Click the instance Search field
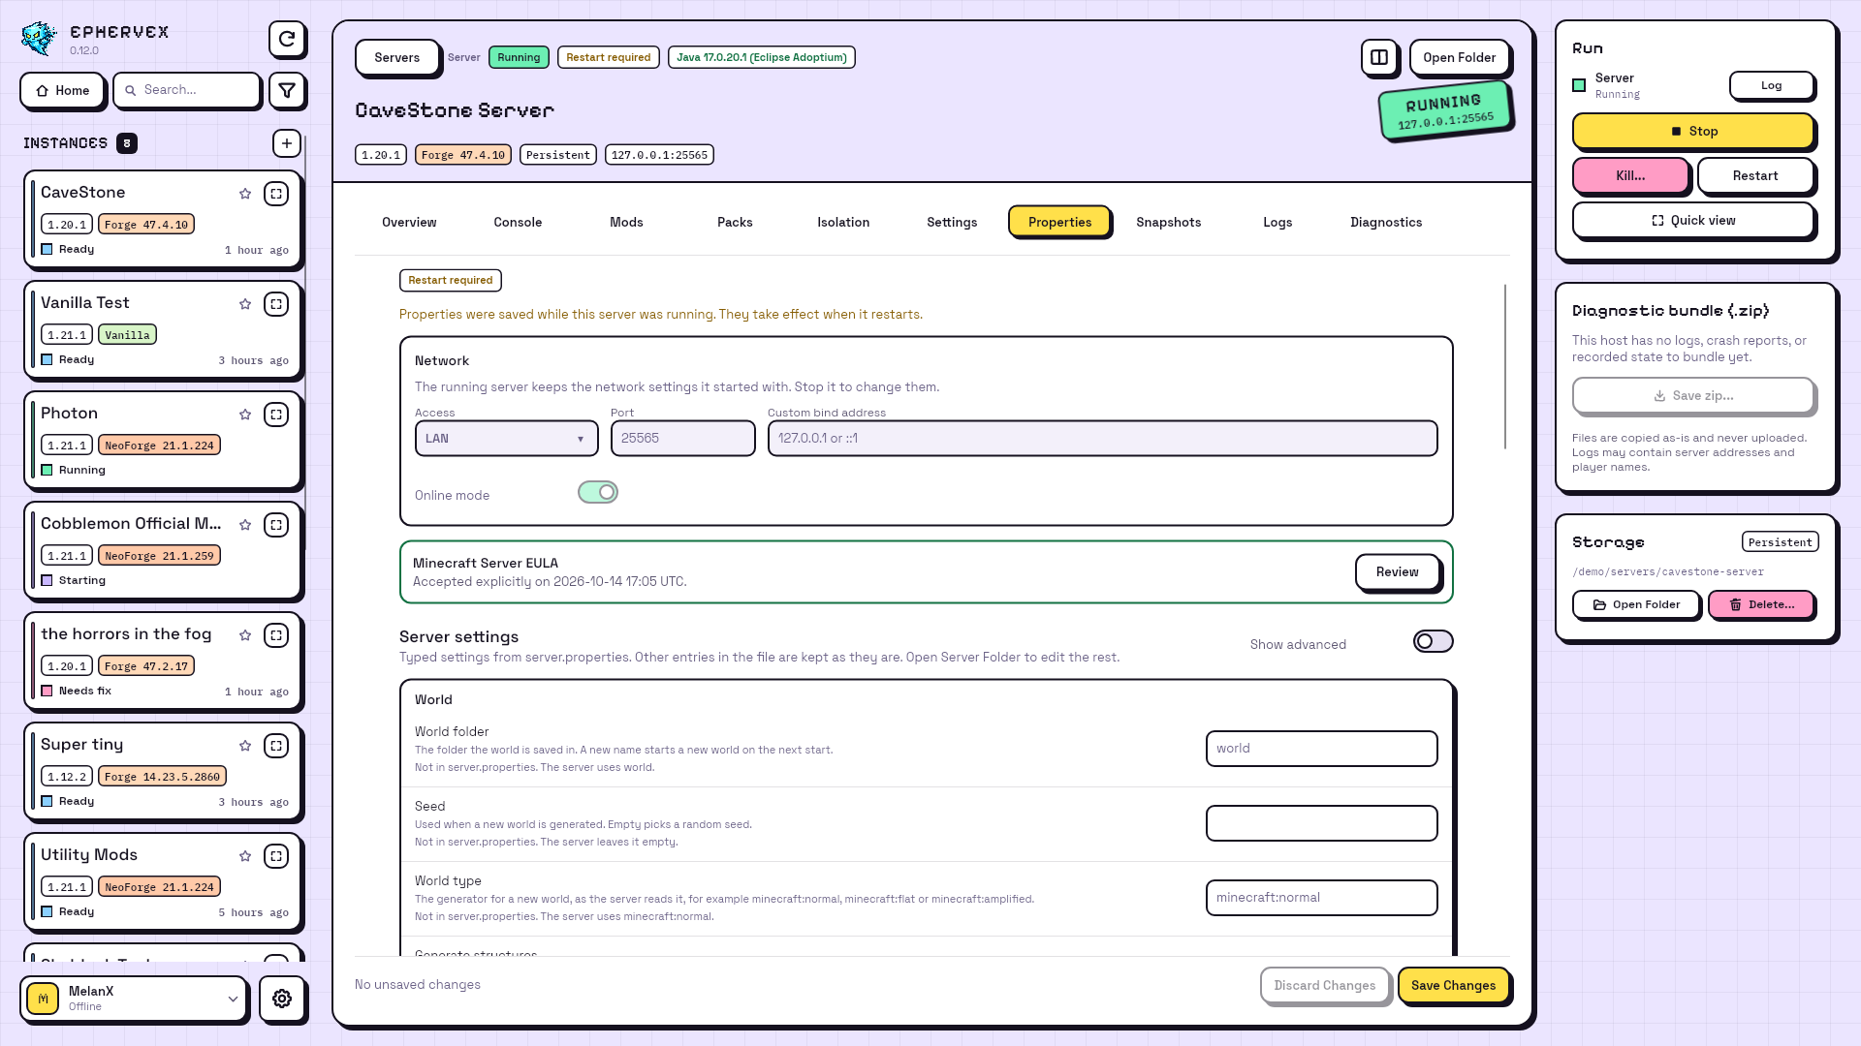The height and width of the screenshot is (1046, 1861). (x=187, y=90)
